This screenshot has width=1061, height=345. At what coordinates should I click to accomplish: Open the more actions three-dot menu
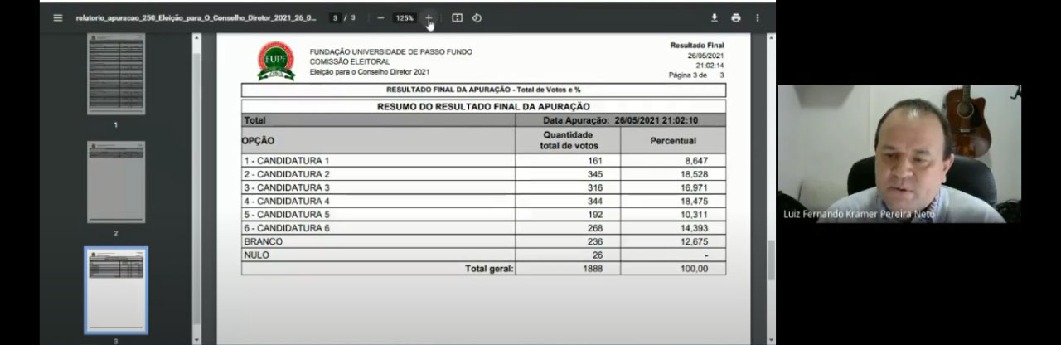coord(757,17)
